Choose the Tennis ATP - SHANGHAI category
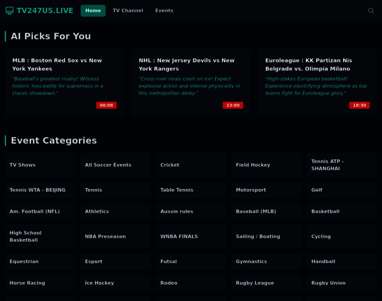The height and width of the screenshot is (301, 382). click(342, 165)
